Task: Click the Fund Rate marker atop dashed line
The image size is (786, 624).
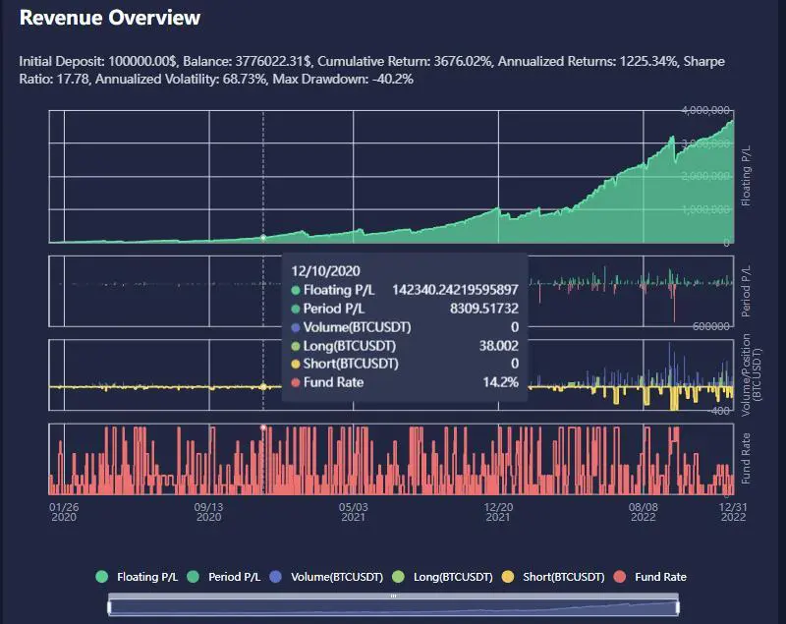Action: tap(263, 427)
